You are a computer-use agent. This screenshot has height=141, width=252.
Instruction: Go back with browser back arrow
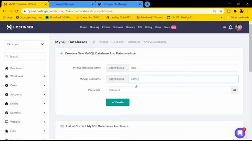click(x=4, y=11)
